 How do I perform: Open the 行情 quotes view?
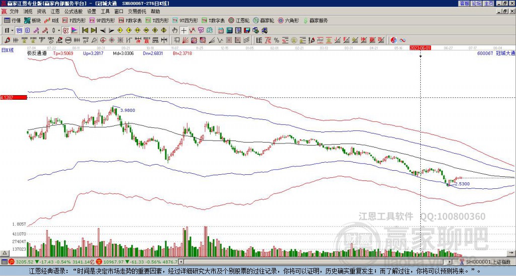[x=12, y=20]
